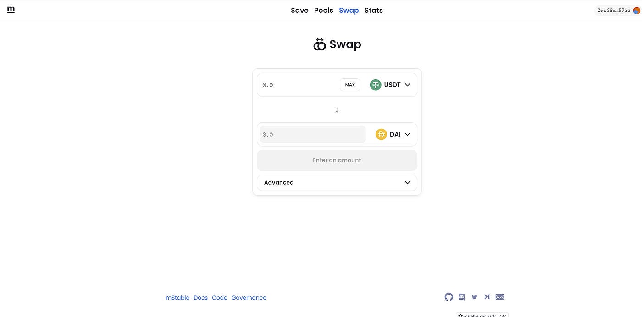Open the Stats tab
Image resolution: width=642 pixels, height=317 pixels.
click(x=374, y=10)
